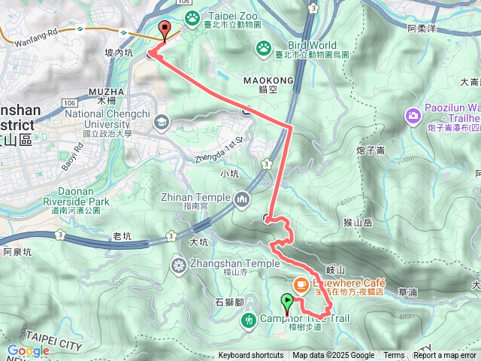Click the Bird World paw marker

(264, 50)
